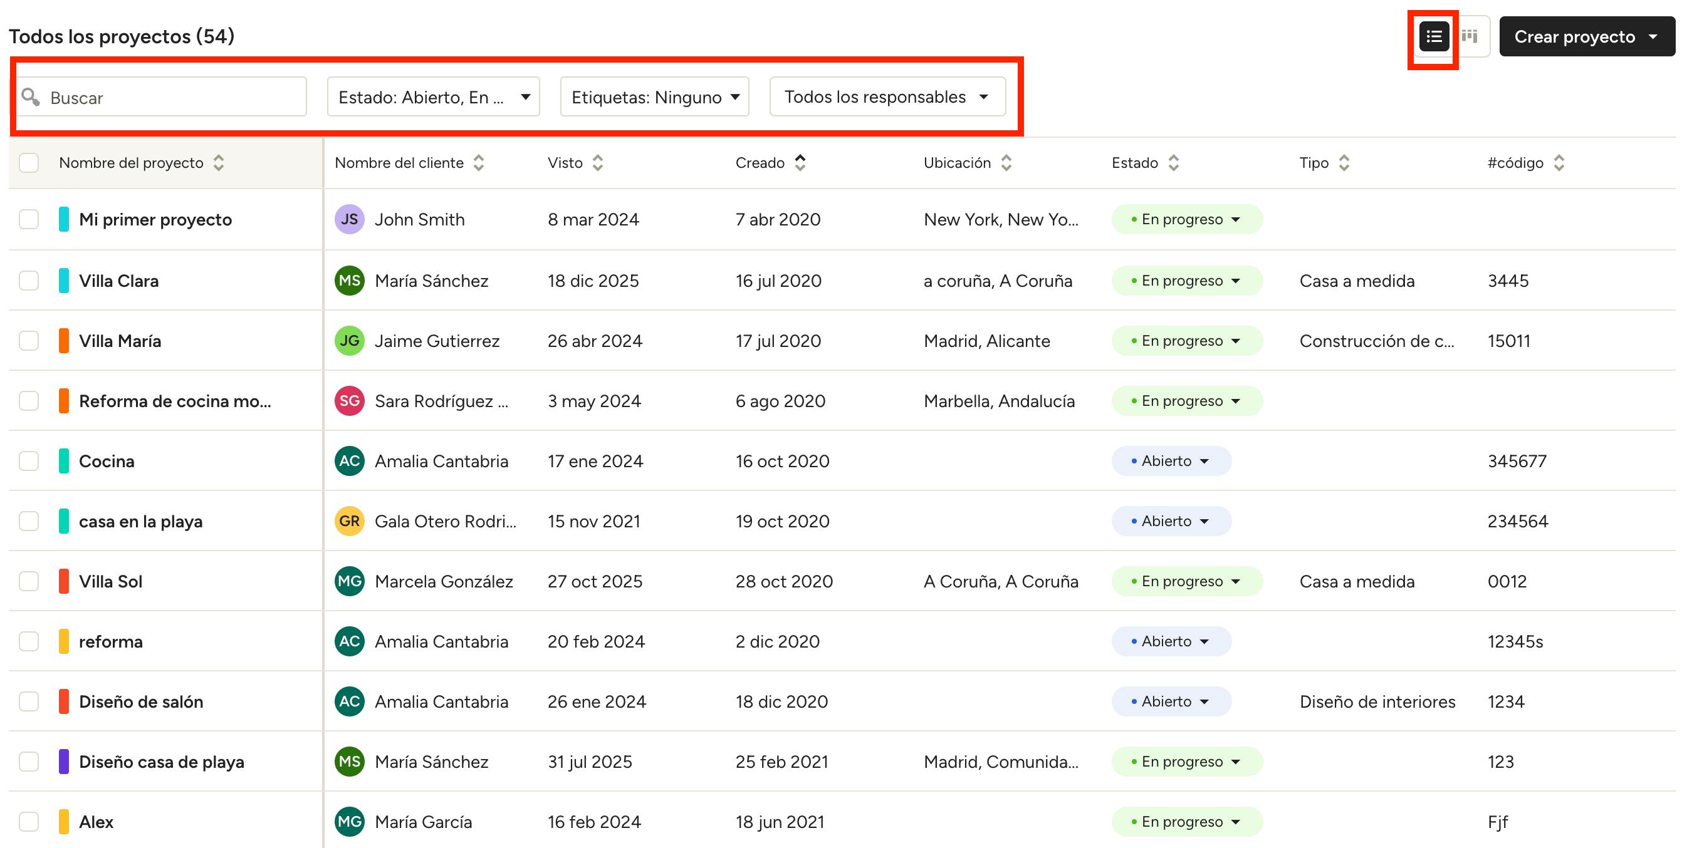Click the orange Villa María color tag

coord(64,341)
